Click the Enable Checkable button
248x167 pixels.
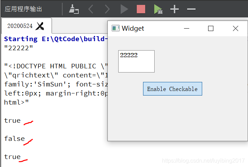pos(172,89)
